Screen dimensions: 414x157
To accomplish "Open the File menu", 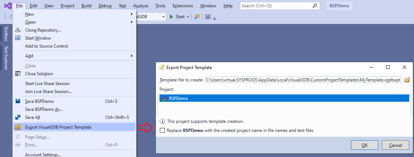I will (19, 5).
